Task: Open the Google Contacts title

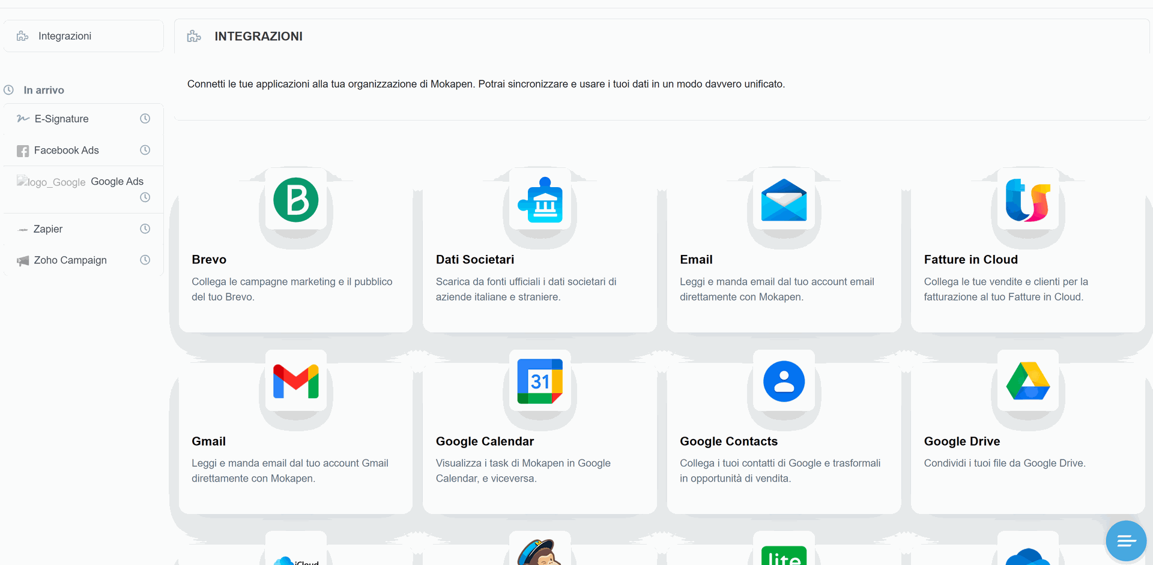Action: (728, 441)
